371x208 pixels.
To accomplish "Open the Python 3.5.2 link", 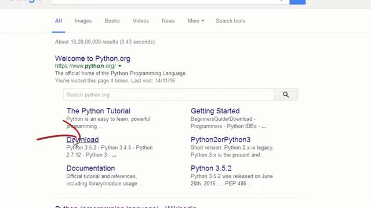I will 211,168.
